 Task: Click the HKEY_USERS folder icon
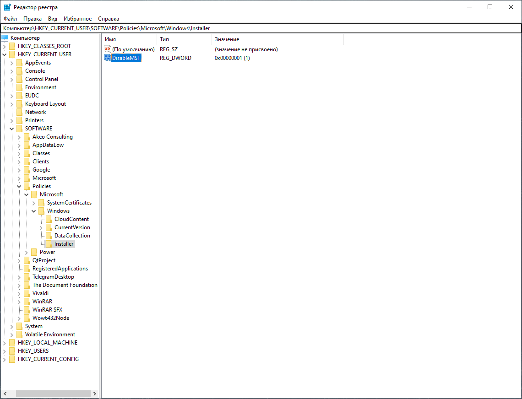12,351
